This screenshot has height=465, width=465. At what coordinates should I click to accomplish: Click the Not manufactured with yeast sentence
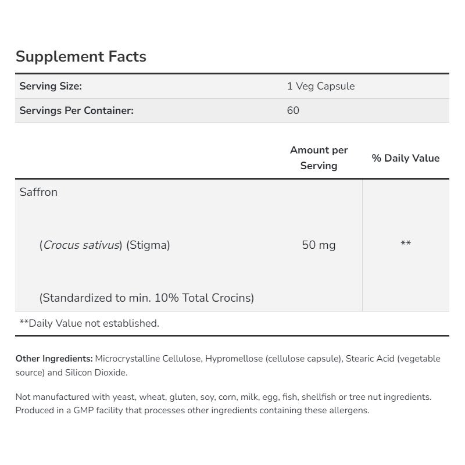click(223, 397)
